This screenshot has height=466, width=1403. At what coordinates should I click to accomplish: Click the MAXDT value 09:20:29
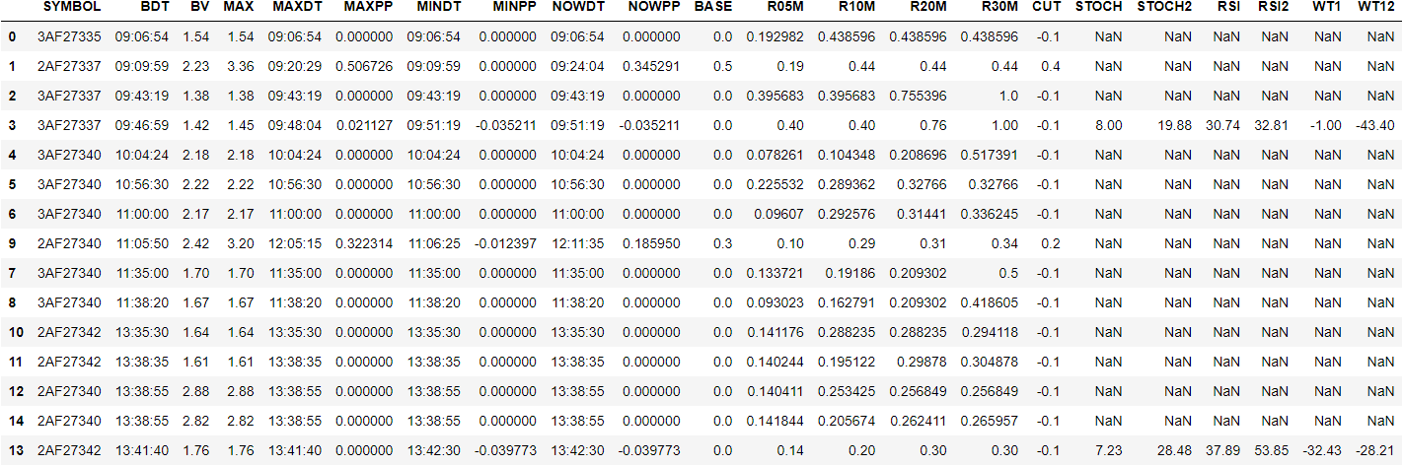[295, 66]
